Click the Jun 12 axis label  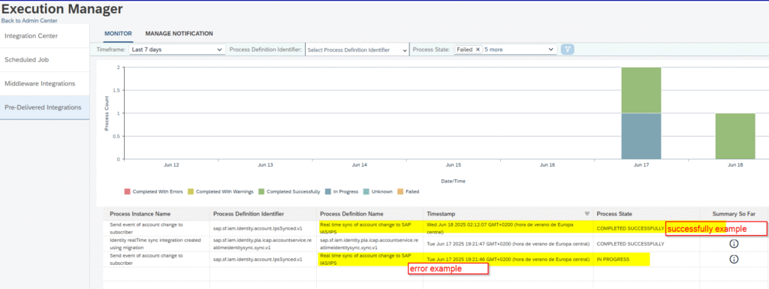click(x=171, y=165)
